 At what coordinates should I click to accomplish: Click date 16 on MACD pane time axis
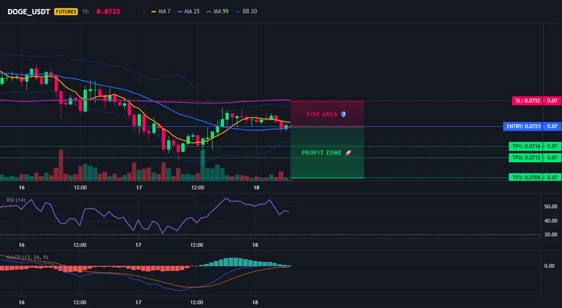(21, 302)
